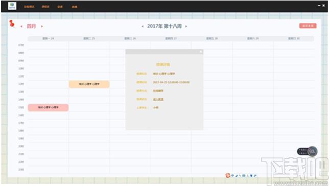Advance to the next week arrow
330x186 pixels.
(x=186, y=26)
